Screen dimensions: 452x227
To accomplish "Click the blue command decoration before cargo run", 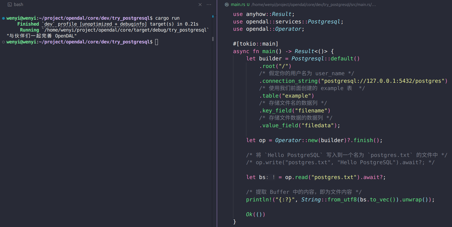I will pyautogui.click(x=4, y=18).
